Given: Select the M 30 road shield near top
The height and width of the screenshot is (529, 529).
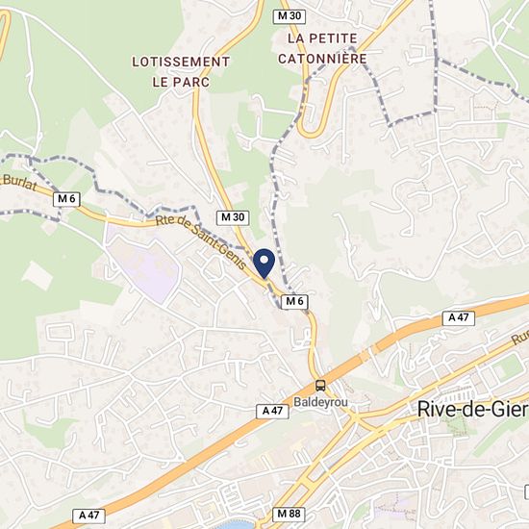Looking at the screenshot, I should click(x=290, y=16).
